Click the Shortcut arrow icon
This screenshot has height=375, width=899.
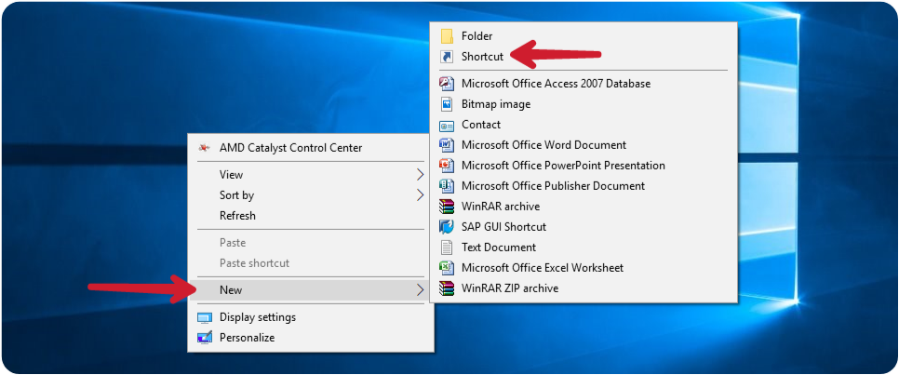pyautogui.click(x=447, y=57)
